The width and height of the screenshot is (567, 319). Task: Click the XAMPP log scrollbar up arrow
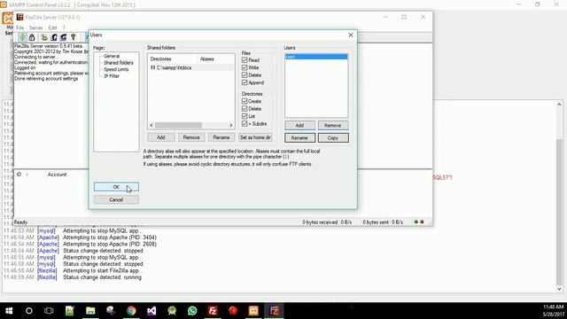coord(559,105)
